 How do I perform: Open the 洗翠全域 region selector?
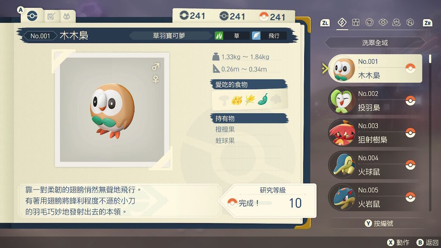tap(375, 43)
